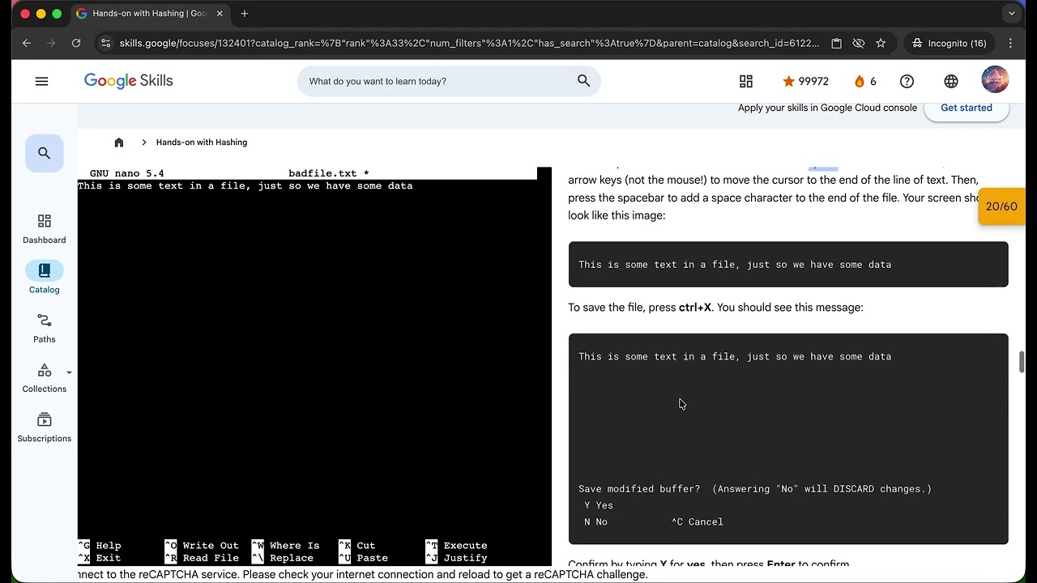
Task: Open a new browser tab
Action: 245,14
